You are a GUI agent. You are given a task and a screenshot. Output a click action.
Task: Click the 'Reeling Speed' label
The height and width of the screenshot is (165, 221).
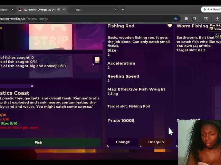tap(123, 76)
